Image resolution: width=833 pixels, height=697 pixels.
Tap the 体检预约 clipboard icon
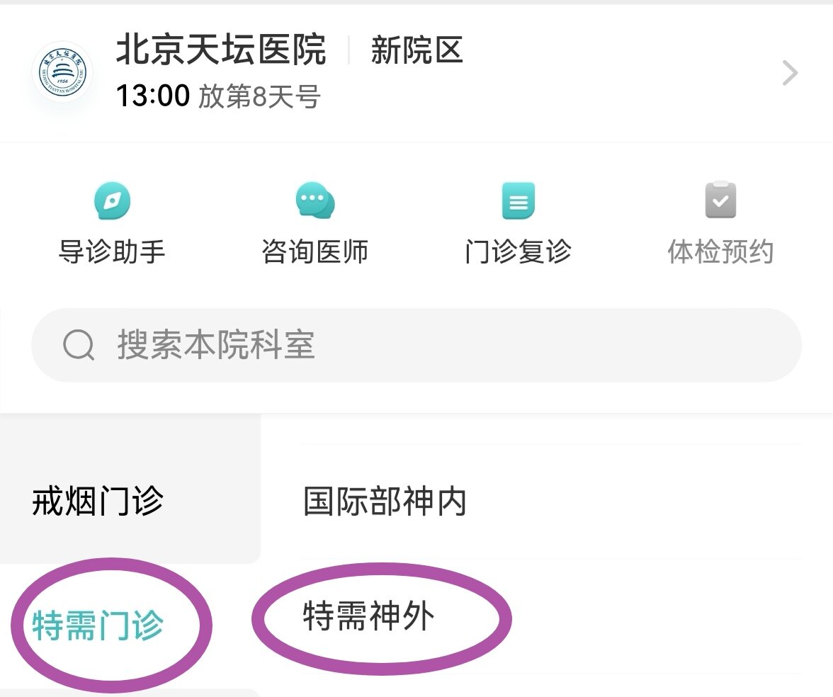click(720, 200)
